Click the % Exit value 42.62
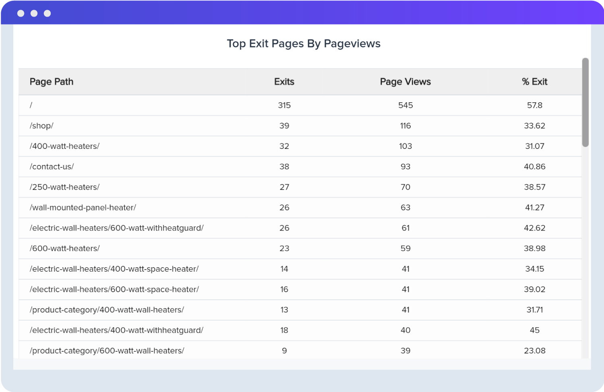 [x=535, y=228]
